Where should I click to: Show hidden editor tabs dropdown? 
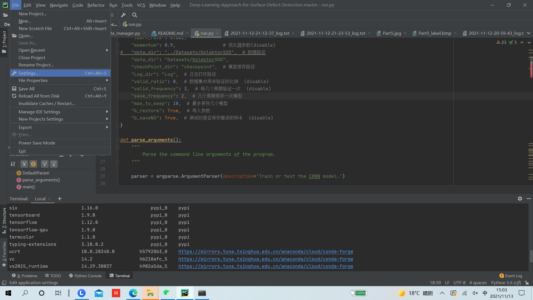tap(529, 33)
